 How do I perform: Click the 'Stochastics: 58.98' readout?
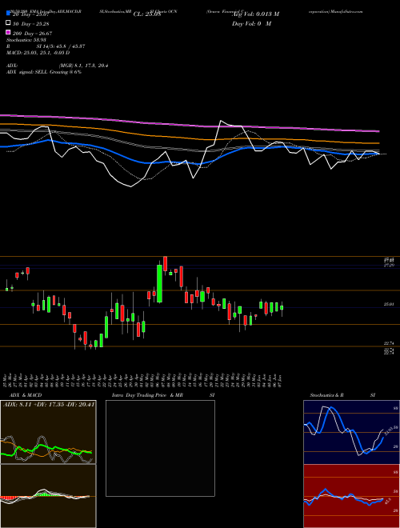pos(26,40)
